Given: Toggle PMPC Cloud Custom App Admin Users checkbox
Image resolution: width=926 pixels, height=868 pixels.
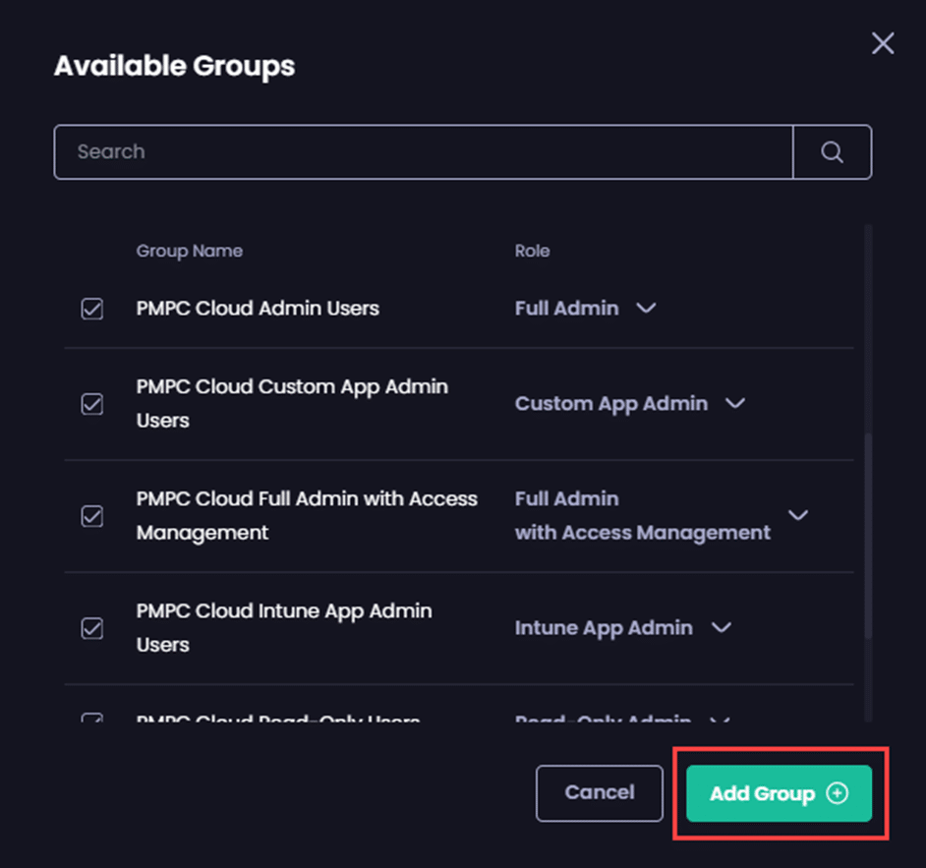Looking at the screenshot, I should [92, 404].
